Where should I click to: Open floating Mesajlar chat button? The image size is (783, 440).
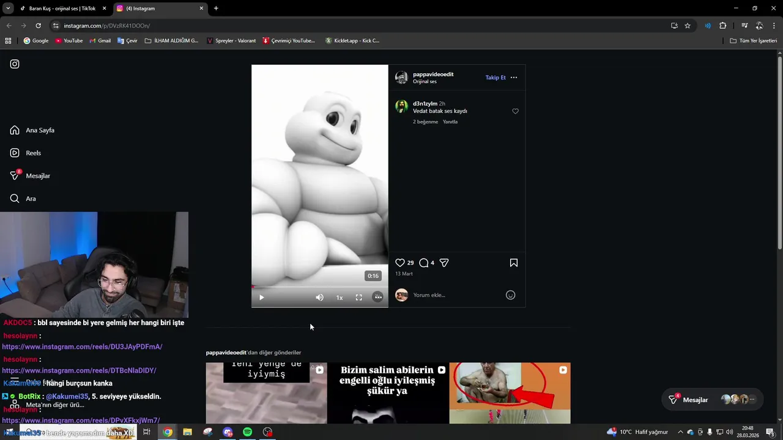pos(712,400)
